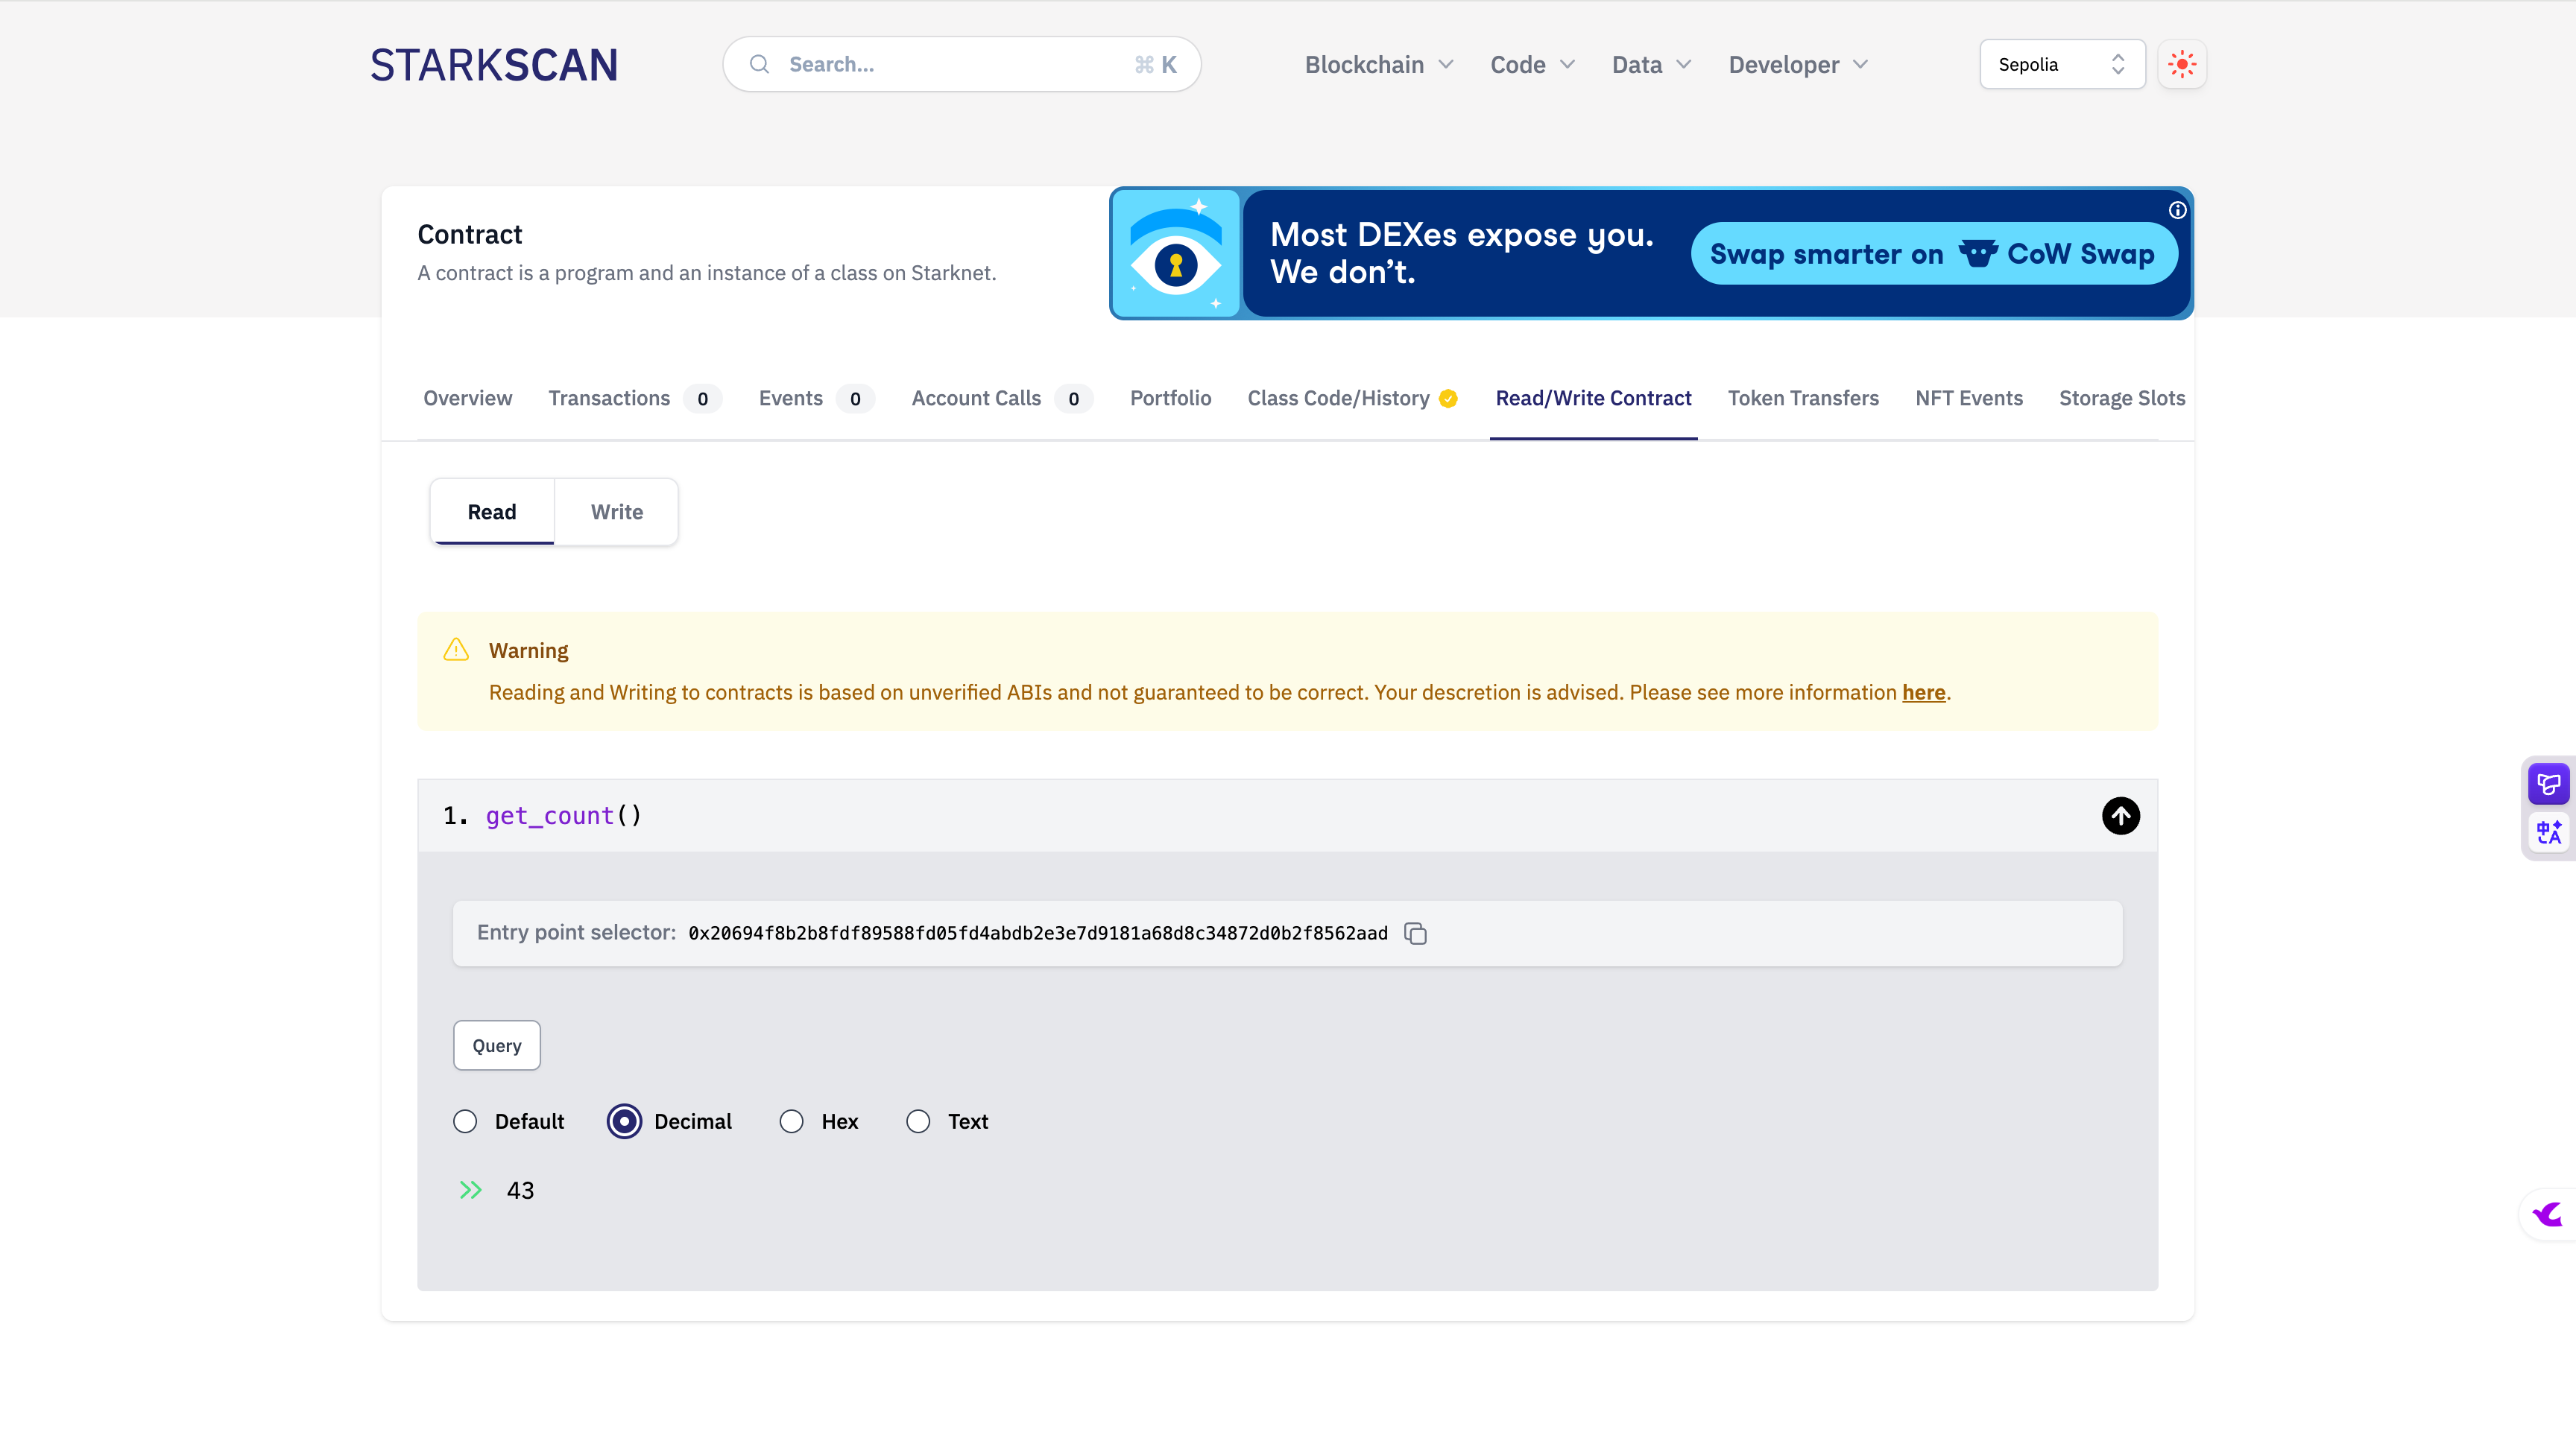
Task: Click the STARKSCAN logo
Action: (494, 65)
